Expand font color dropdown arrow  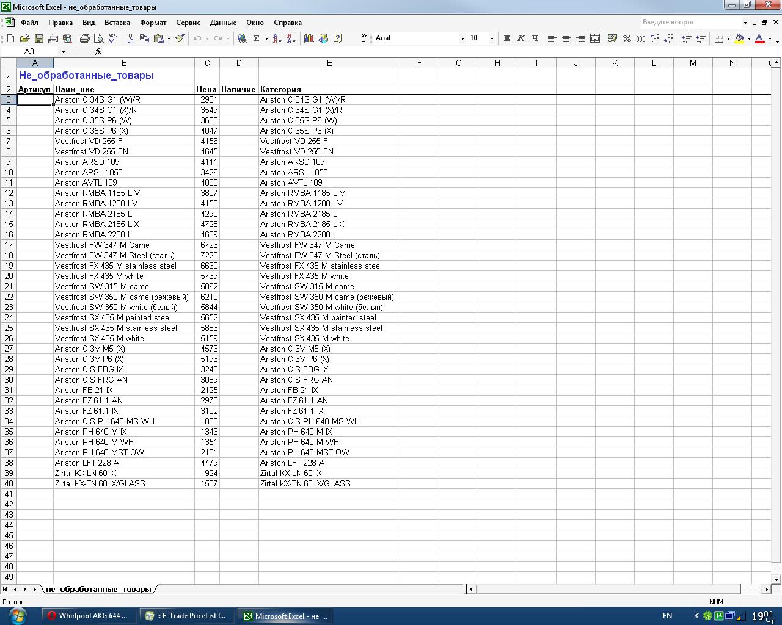coord(770,38)
